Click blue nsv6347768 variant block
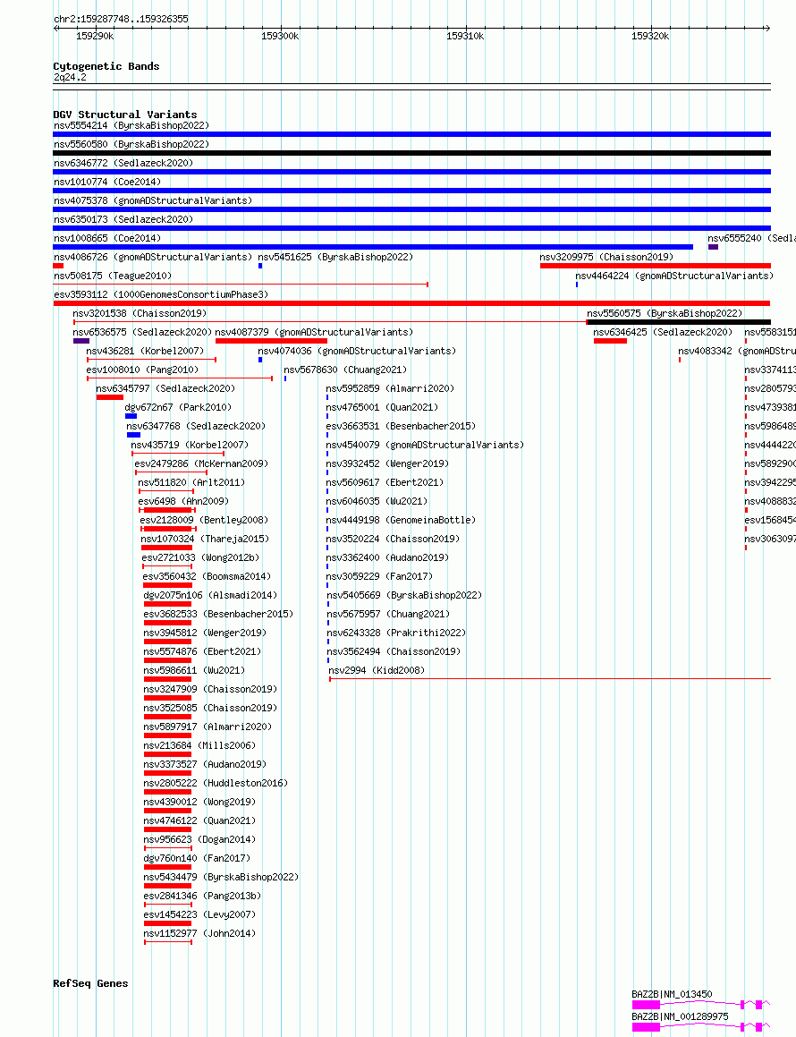The height and width of the screenshot is (1037, 796). point(133,435)
